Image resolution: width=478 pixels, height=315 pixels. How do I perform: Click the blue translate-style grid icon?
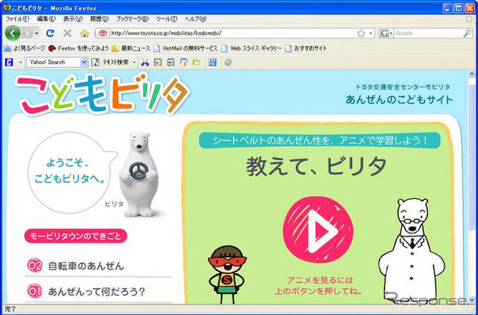[x=212, y=63]
